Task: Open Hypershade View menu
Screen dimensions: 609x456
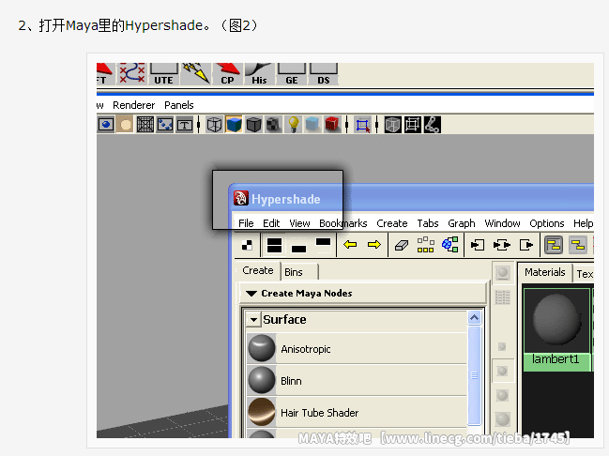Action: coord(299,223)
